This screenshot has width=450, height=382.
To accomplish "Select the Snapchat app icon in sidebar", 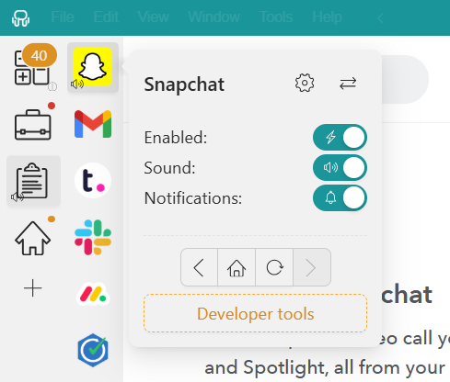I will (x=93, y=67).
